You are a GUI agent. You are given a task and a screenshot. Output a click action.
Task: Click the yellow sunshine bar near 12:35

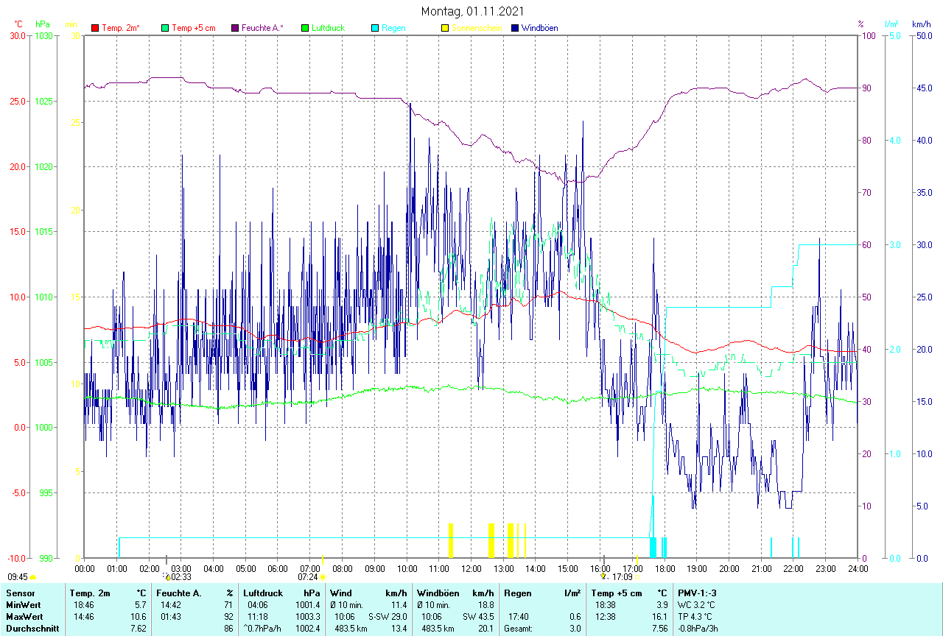491,540
